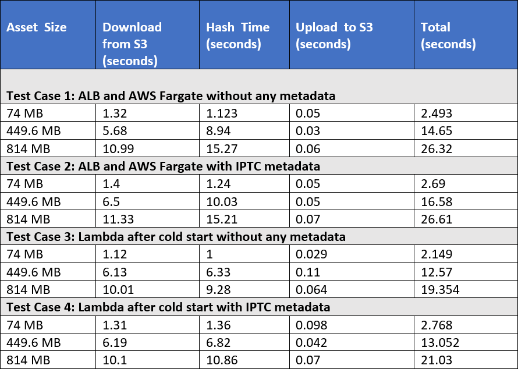Select the Upload to S3 header cell

pos(352,34)
